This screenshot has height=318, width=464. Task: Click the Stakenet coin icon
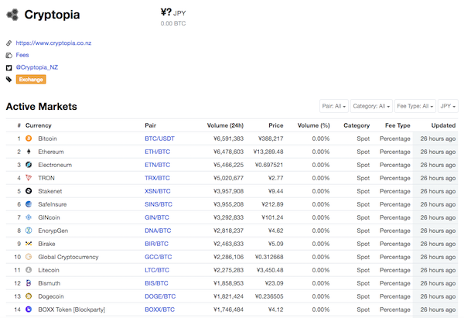pyautogui.click(x=29, y=191)
